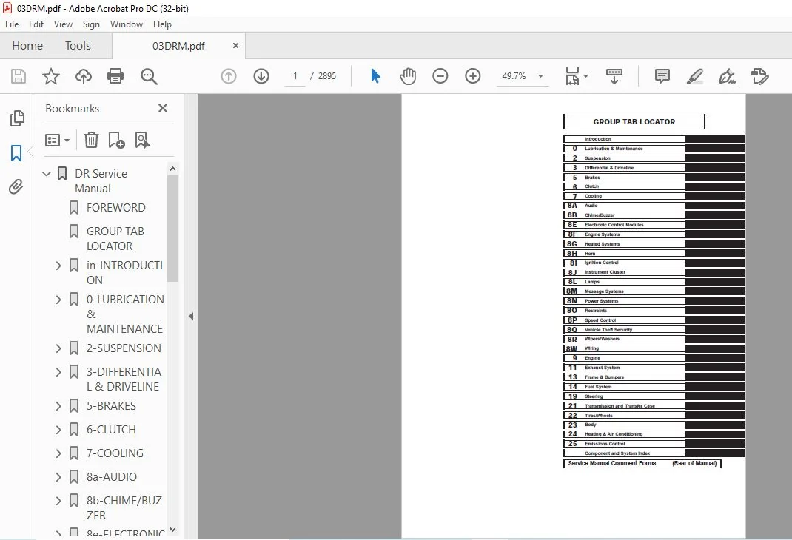Go to next page with the down arrow
Image resolution: width=792 pixels, height=540 pixels.
[261, 76]
